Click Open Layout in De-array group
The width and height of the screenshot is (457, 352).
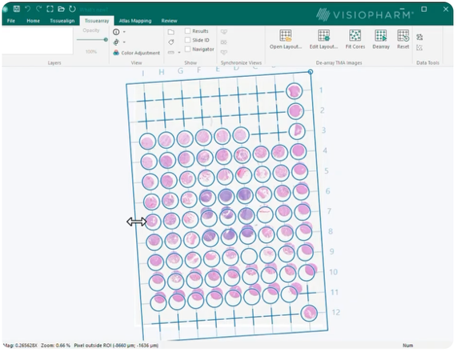pos(286,39)
